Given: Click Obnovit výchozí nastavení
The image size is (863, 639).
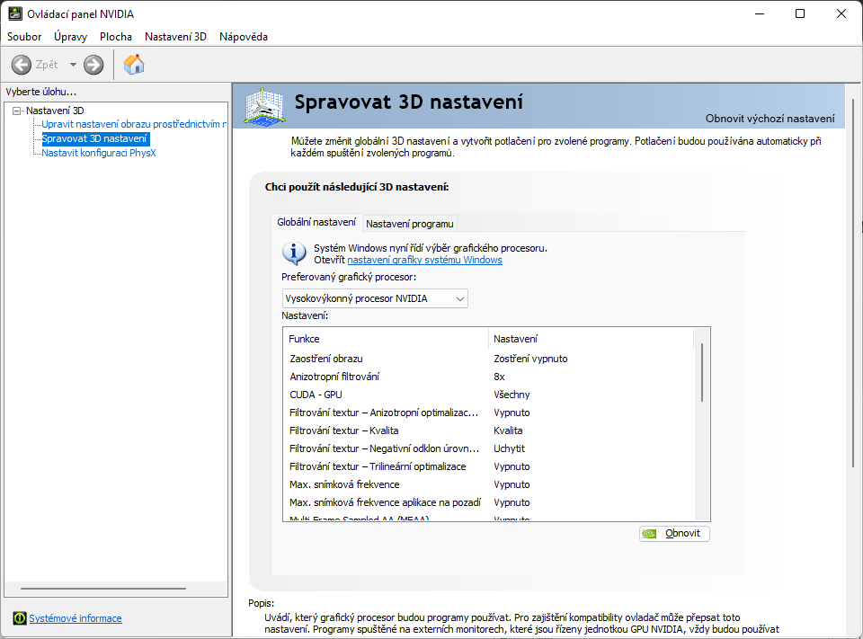Looking at the screenshot, I should [770, 119].
